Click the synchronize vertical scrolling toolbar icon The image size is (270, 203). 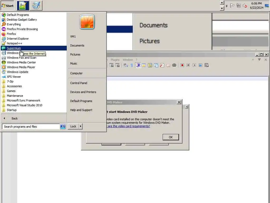(x=112, y=65)
